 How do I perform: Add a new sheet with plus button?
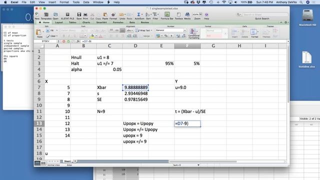point(75,161)
